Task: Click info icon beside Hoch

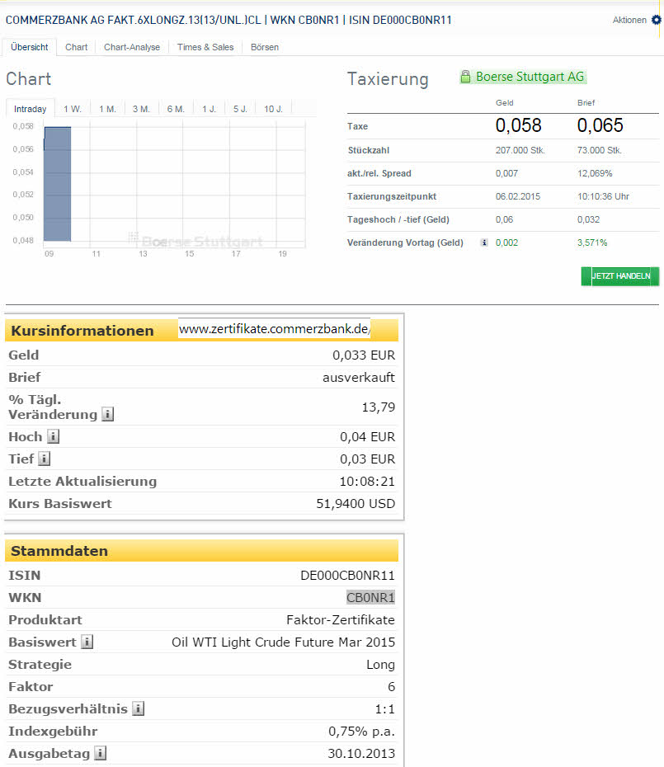Action: 53,436
